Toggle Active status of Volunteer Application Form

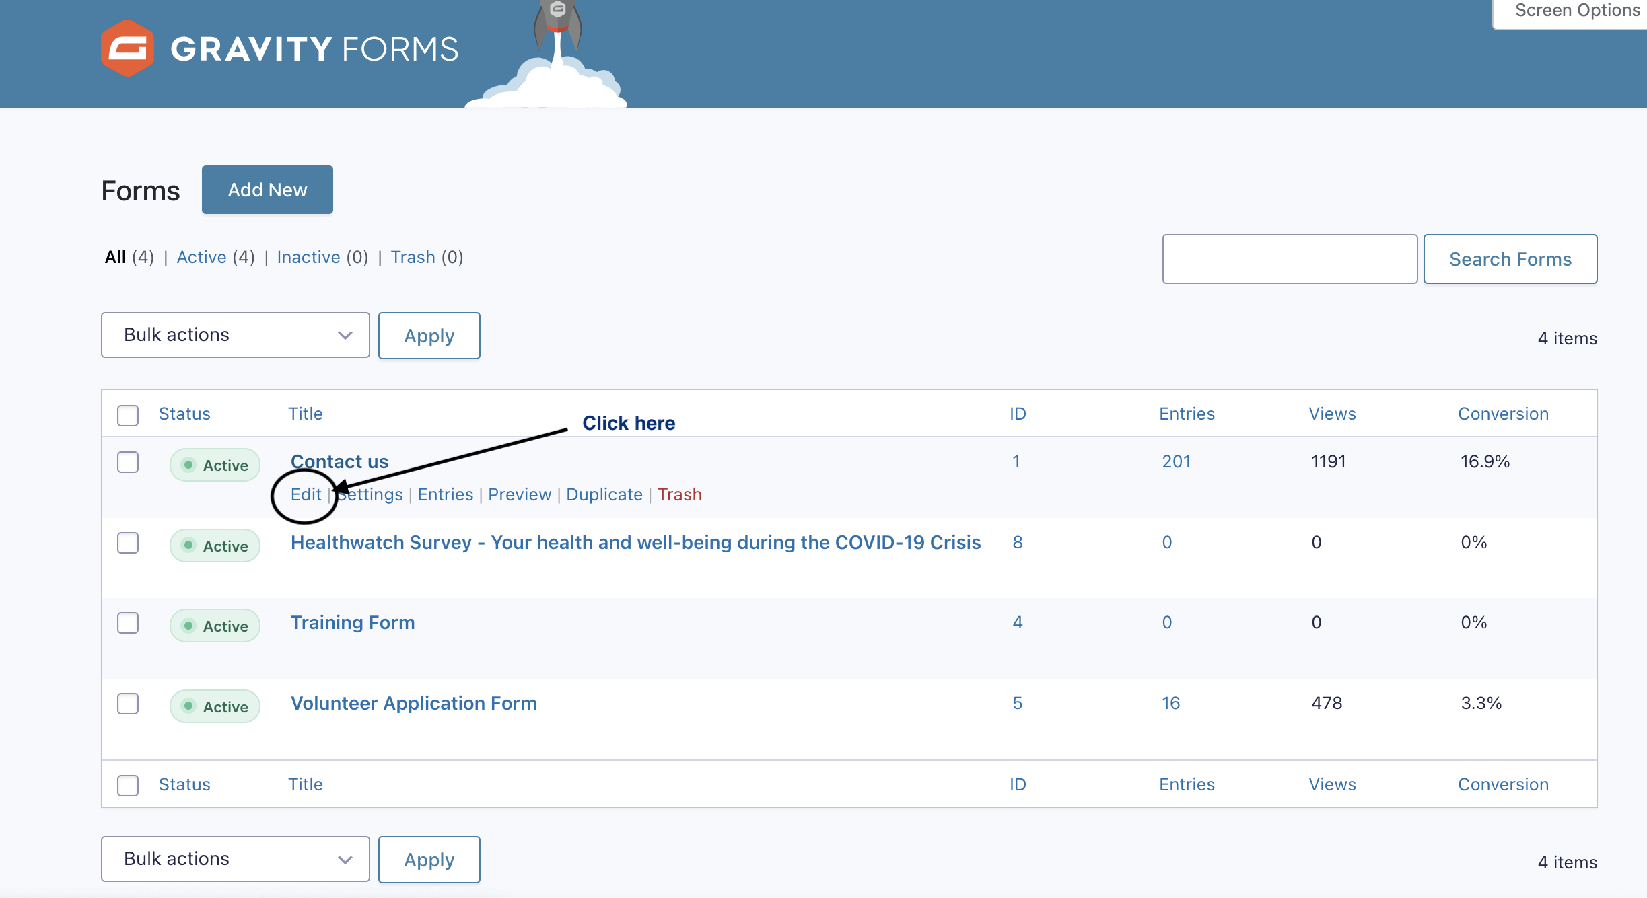[215, 706]
